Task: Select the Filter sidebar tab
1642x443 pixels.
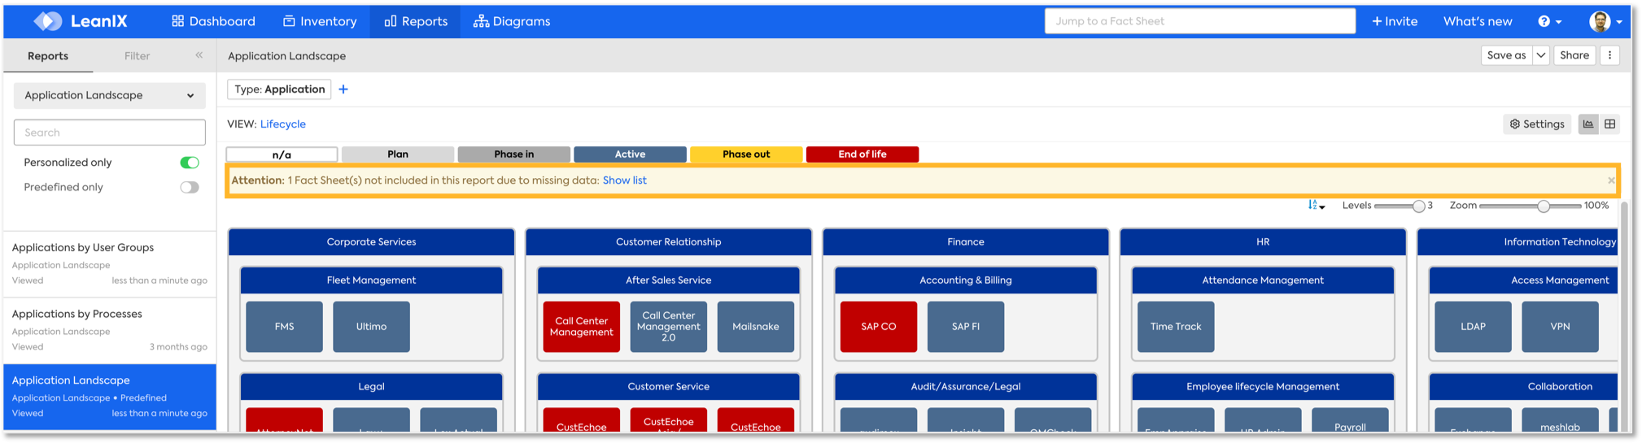Action: click(137, 56)
